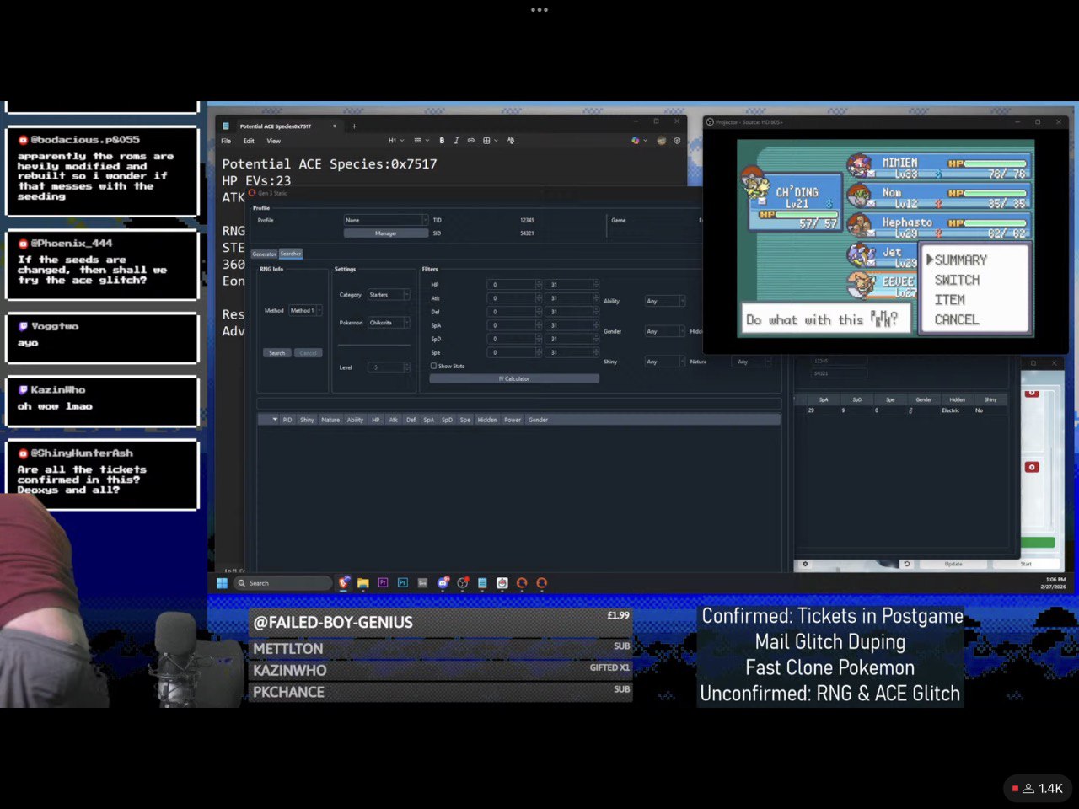The width and height of the screenshot is (1079, 809).
Task: Click the HP minimum IV field
Action: click(x=515, y=285)
